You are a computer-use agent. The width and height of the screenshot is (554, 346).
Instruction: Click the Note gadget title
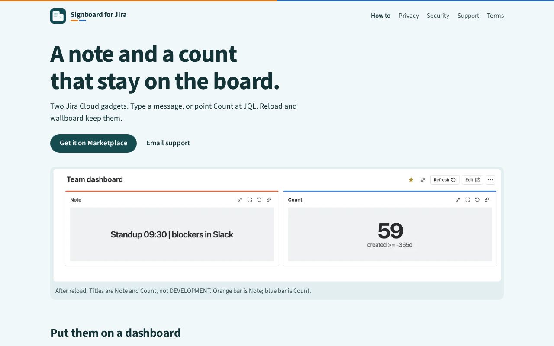(76, 200)
